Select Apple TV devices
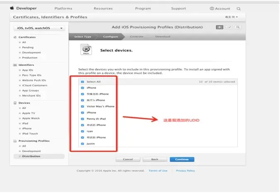The height and width of the screenshot is (194, 280). click(x=29, y=113)
